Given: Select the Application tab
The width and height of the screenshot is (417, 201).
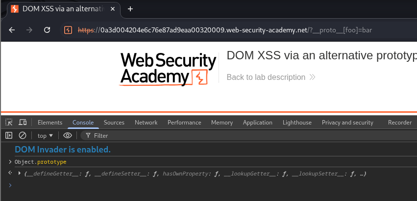Looking at the screenshot, I should tap(257, 123).
